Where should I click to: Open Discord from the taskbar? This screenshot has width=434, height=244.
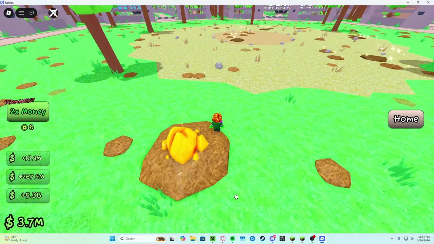coord(272,239)
